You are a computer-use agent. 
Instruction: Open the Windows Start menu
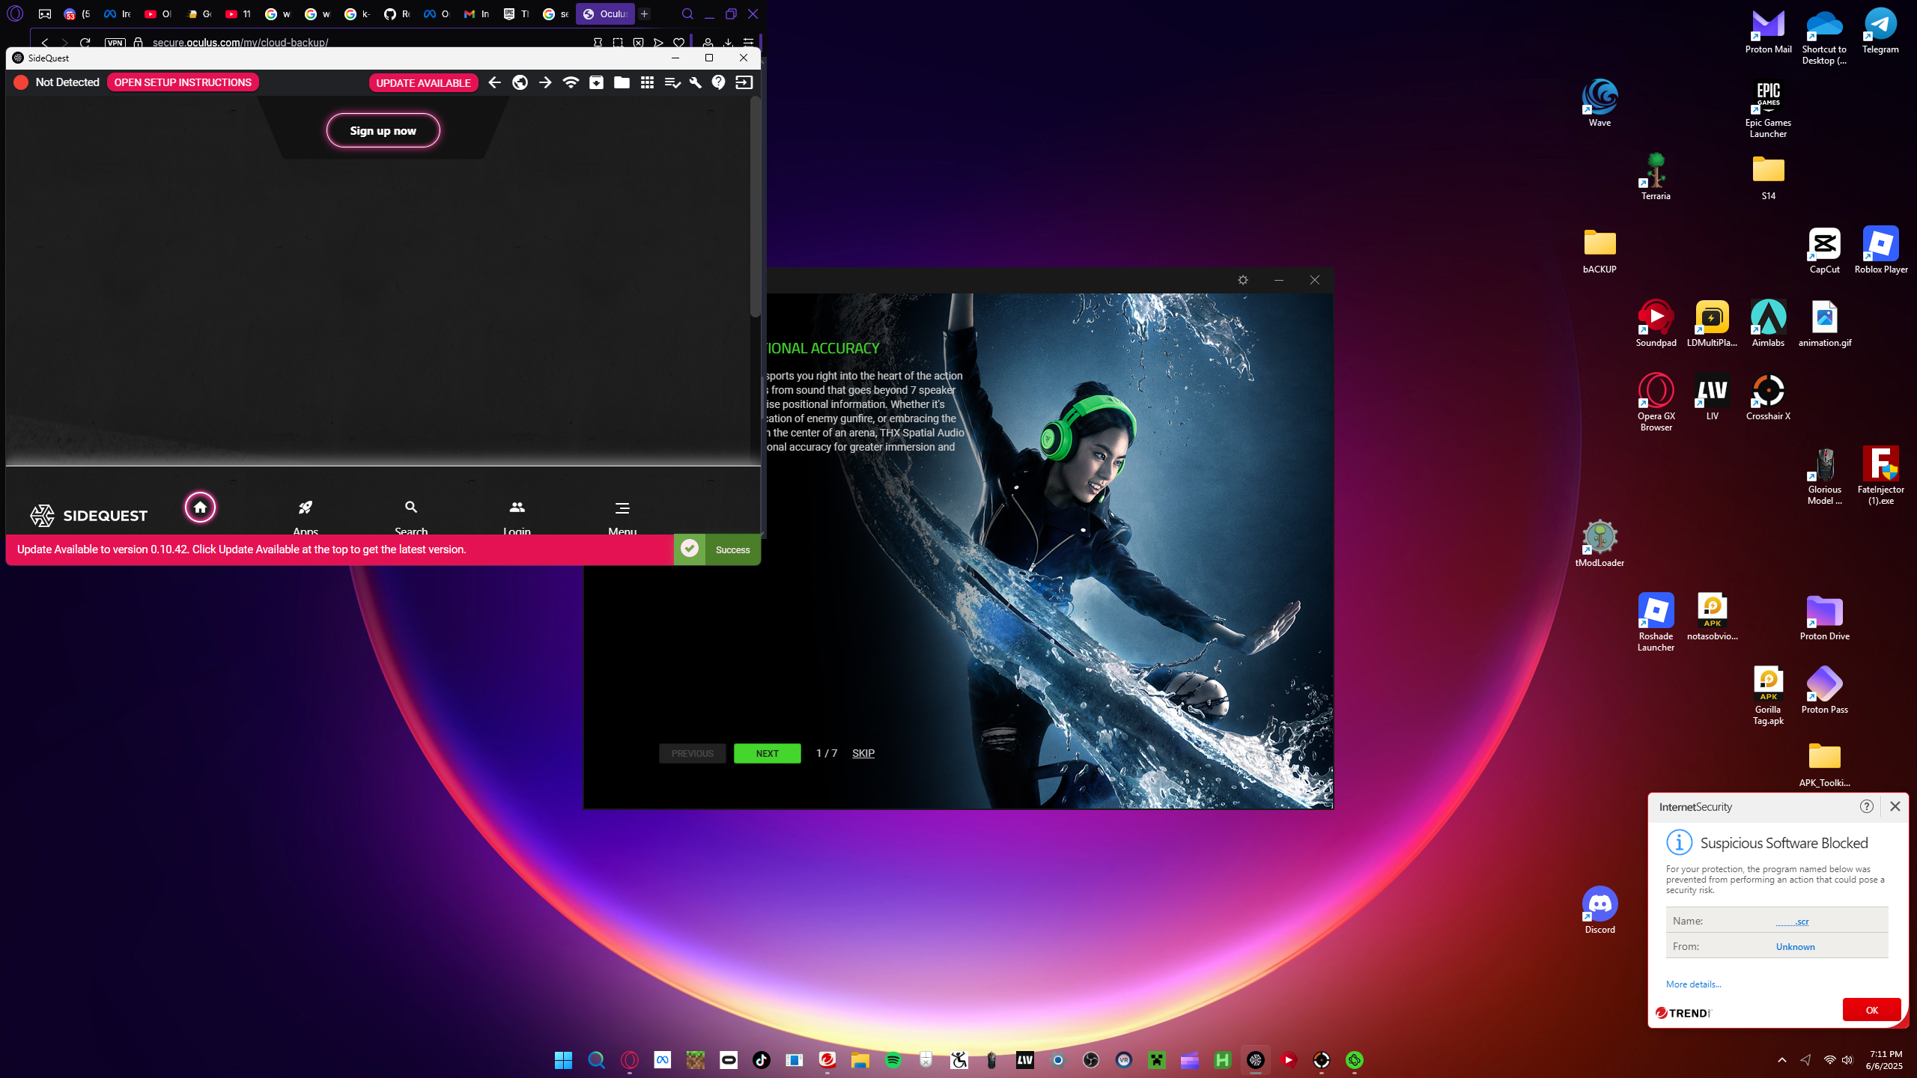(563, 1060)
